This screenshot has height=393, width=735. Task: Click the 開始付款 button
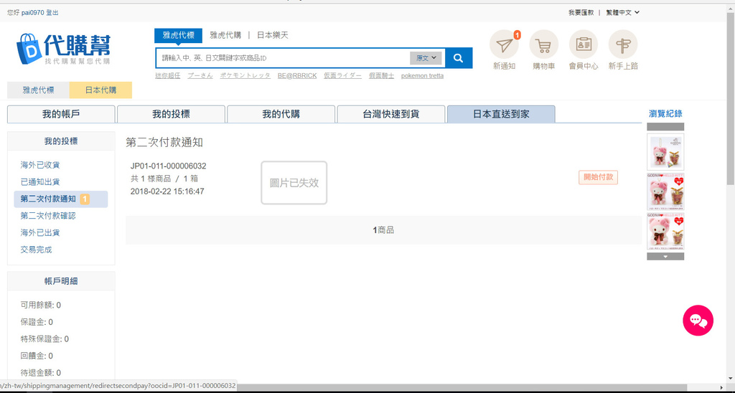point(598,178)
